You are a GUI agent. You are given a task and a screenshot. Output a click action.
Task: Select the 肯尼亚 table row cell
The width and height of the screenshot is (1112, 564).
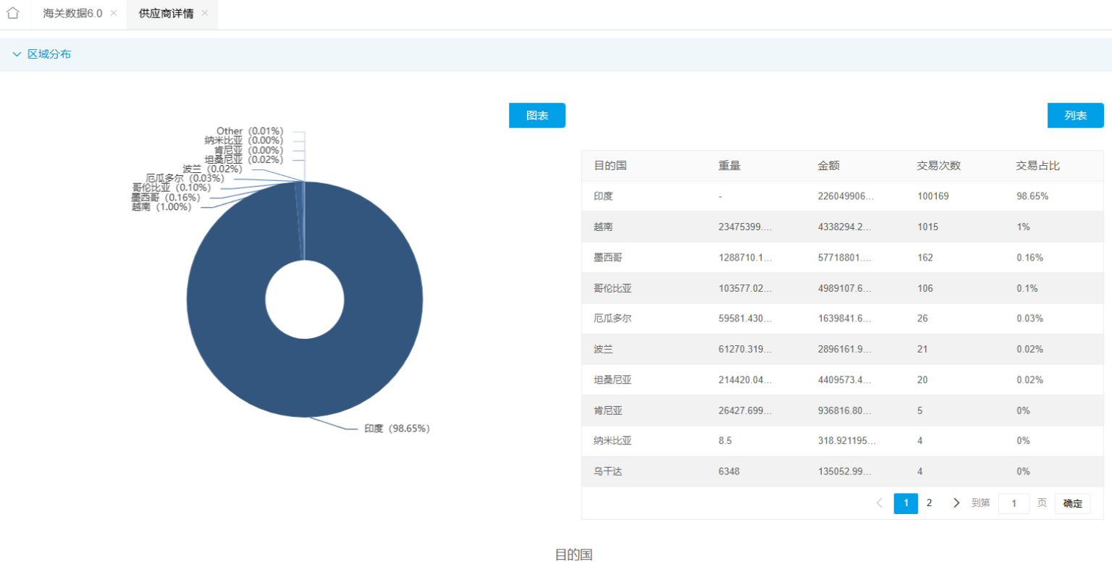pyautogui.click(x=608, y=411)
